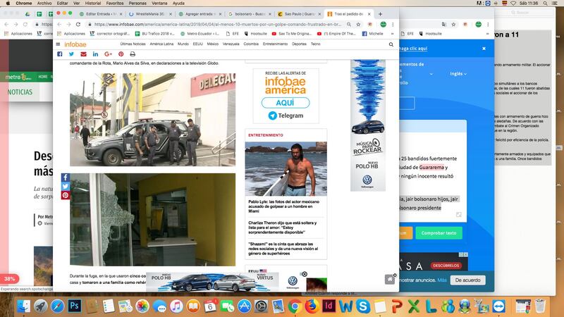
Task: Open Spotlight search in menu bar
Action: (x=545, y=4)
